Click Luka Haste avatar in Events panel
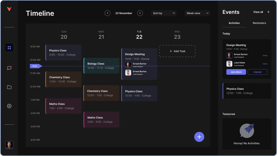Screen dimensions: 277x156 (229, 64)
